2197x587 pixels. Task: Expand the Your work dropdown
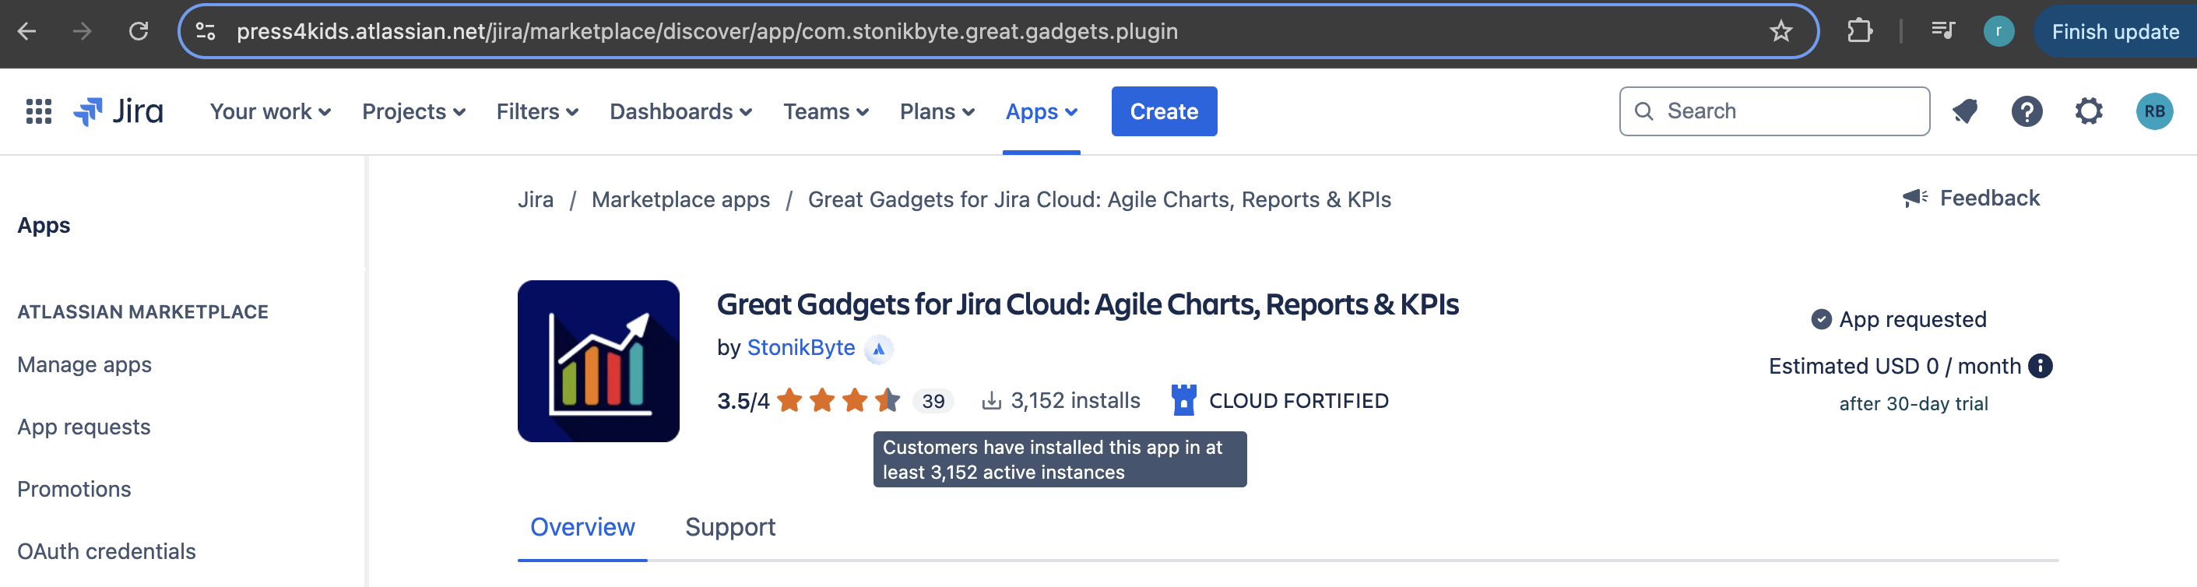click(270, 112)
